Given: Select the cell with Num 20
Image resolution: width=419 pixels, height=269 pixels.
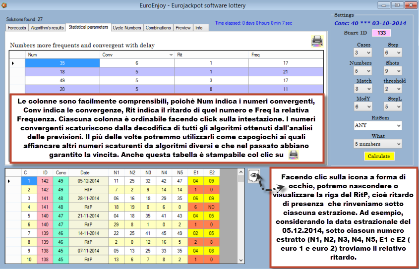Looking at the screenshot, I should (62, 89).
